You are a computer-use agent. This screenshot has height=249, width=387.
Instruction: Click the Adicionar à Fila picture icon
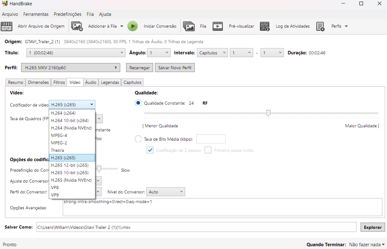[77, 26]
